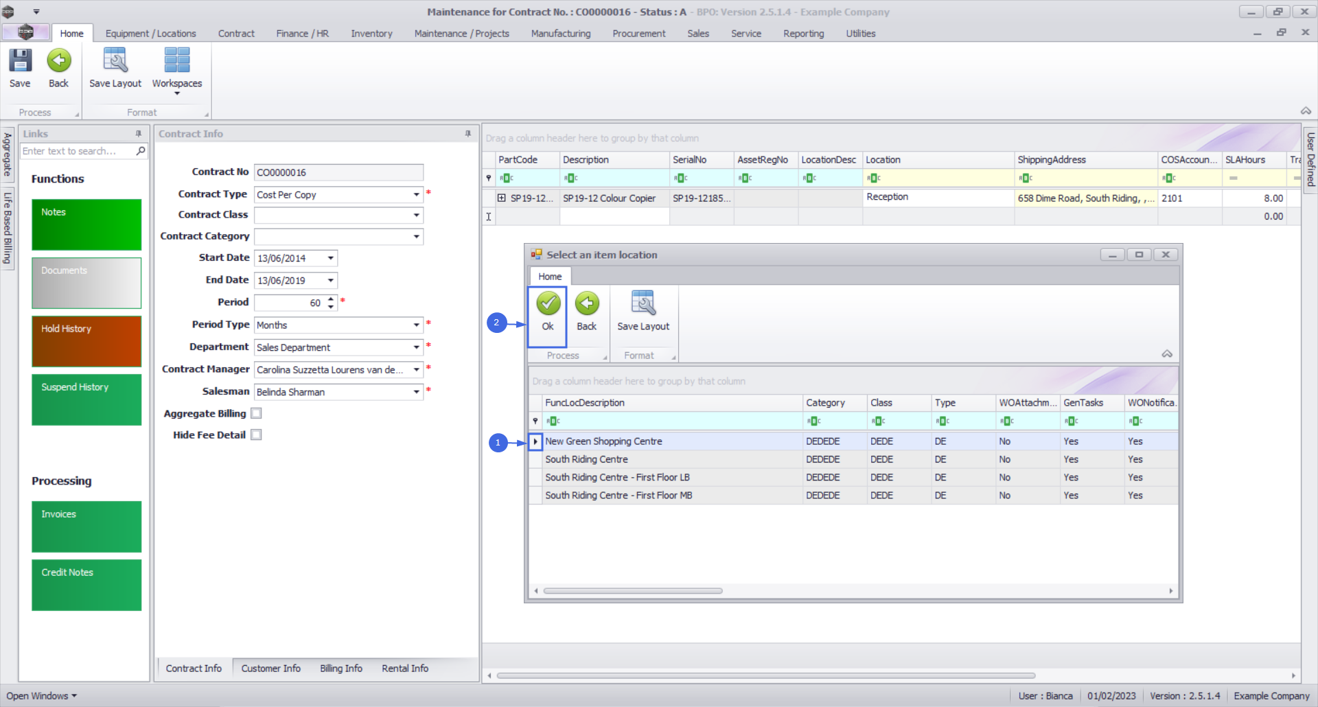The image size is (1318, 707).
Task: Tick the Hide Fee Detail checkbox
Action: coord(257,435)
